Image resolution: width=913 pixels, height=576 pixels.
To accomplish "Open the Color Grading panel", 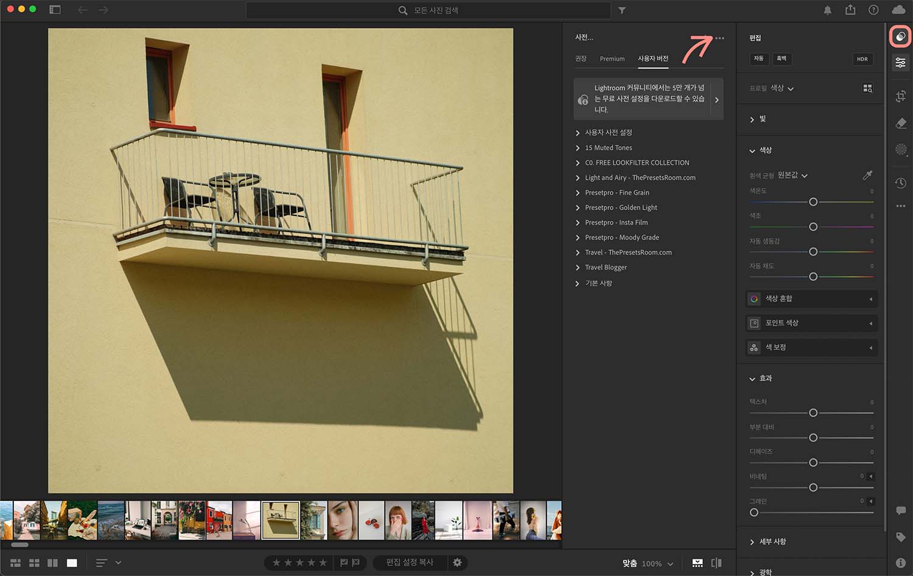I will [x=811, y=348].
